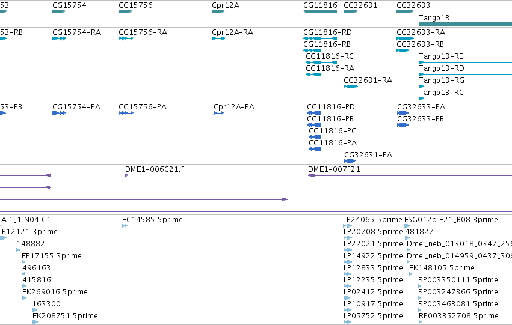
Task: Select the CG15754 gene label
Action: point(69,5)
